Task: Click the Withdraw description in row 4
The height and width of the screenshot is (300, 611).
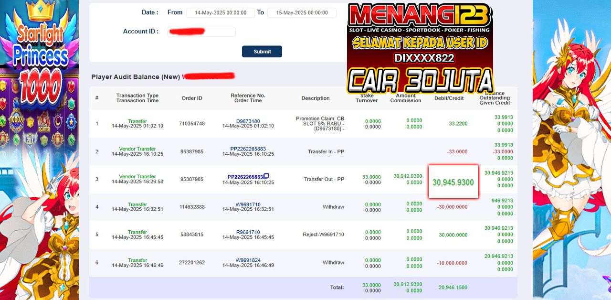Action: click(333, 207)
